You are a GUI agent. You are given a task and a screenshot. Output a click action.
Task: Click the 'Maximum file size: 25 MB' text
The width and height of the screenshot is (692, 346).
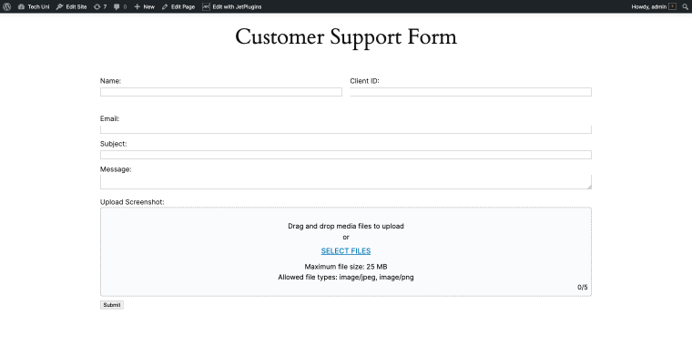(x=346, y=267)
